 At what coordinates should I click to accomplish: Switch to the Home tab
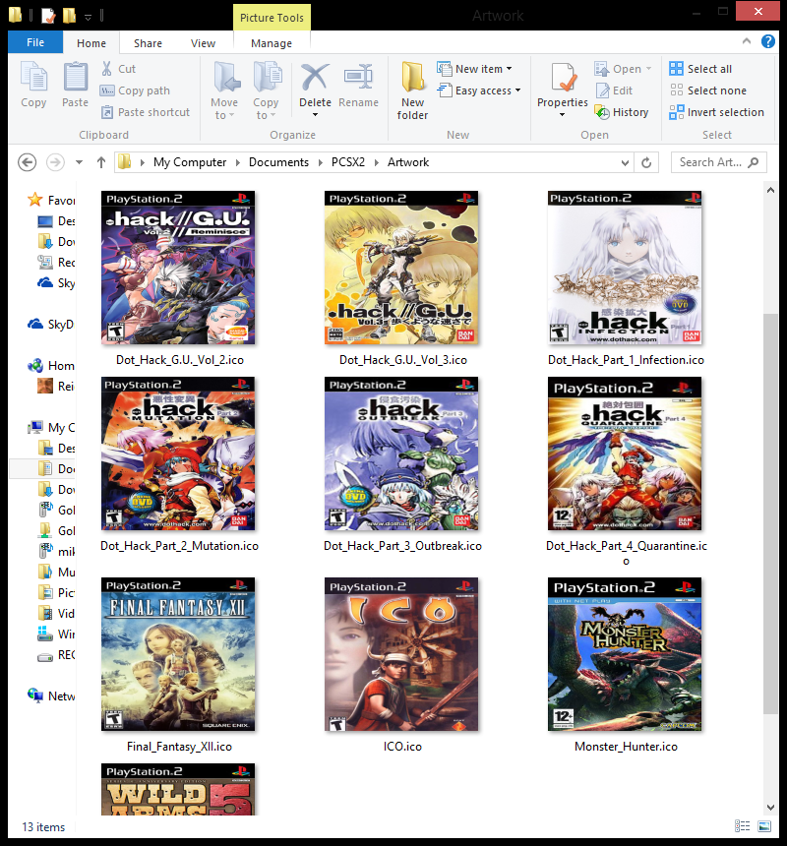pyautogui.click(x=91, y=43)
